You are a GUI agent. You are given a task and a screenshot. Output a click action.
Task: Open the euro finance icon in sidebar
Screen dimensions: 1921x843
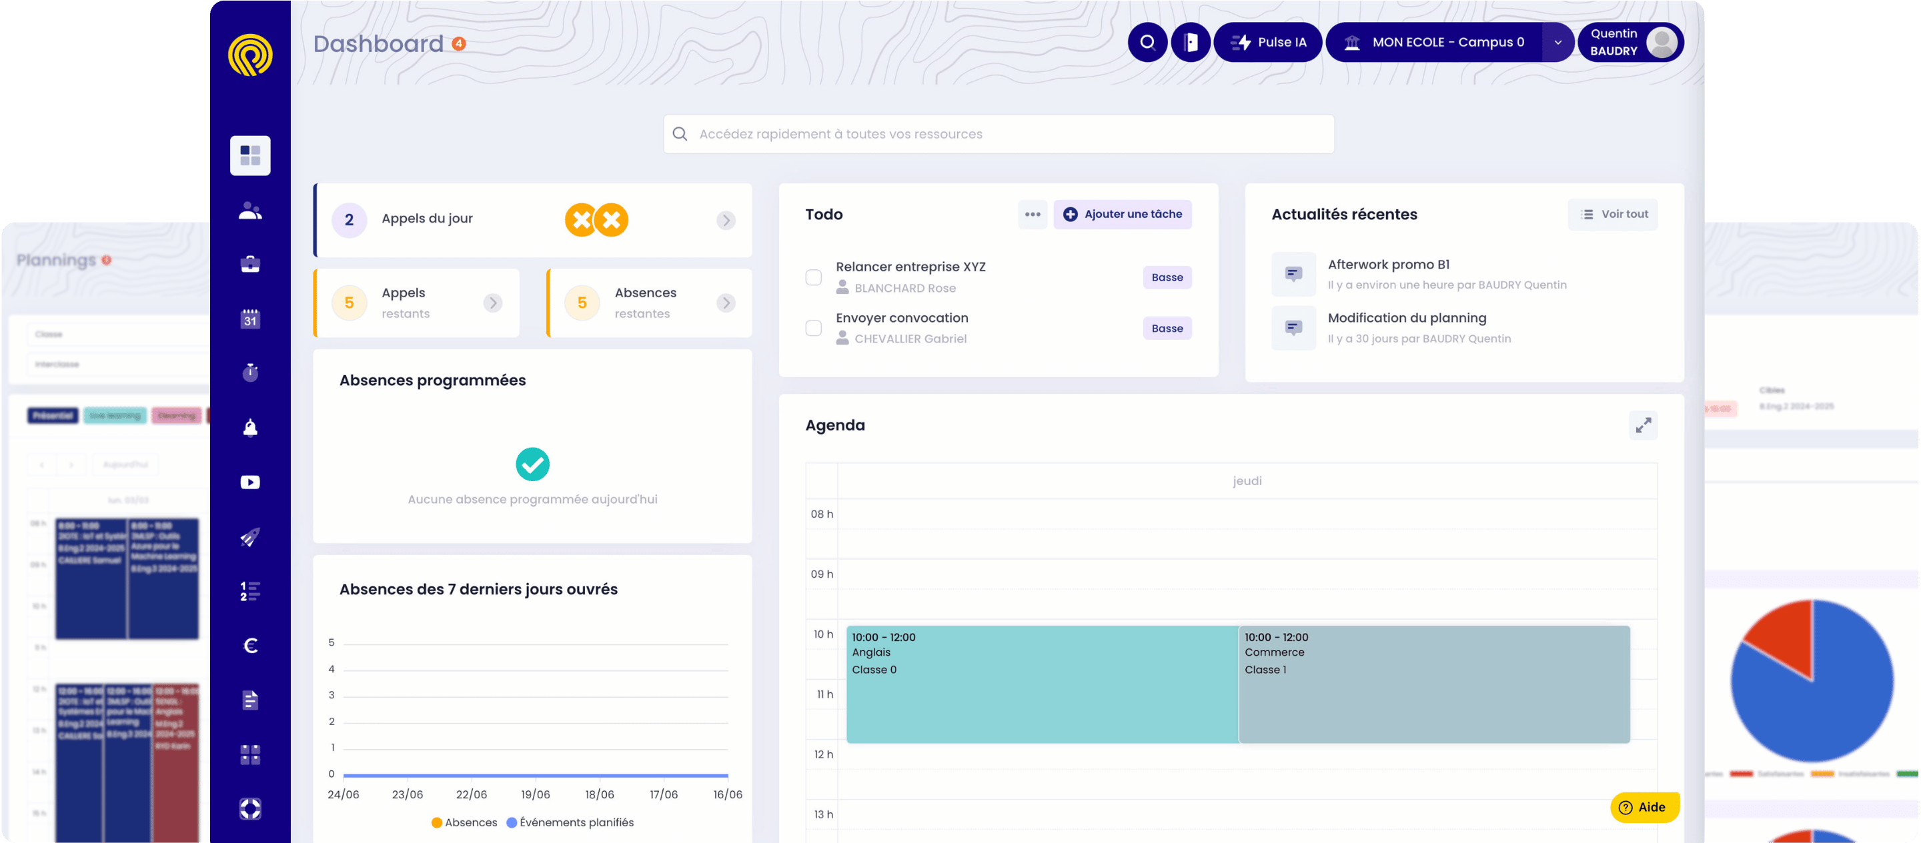(251, 646)
